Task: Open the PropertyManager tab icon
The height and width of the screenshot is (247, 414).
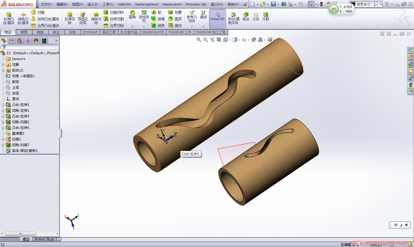Action: [11, 41]
